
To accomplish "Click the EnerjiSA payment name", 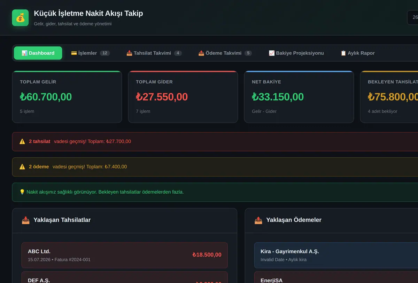I will click(272, 280).
